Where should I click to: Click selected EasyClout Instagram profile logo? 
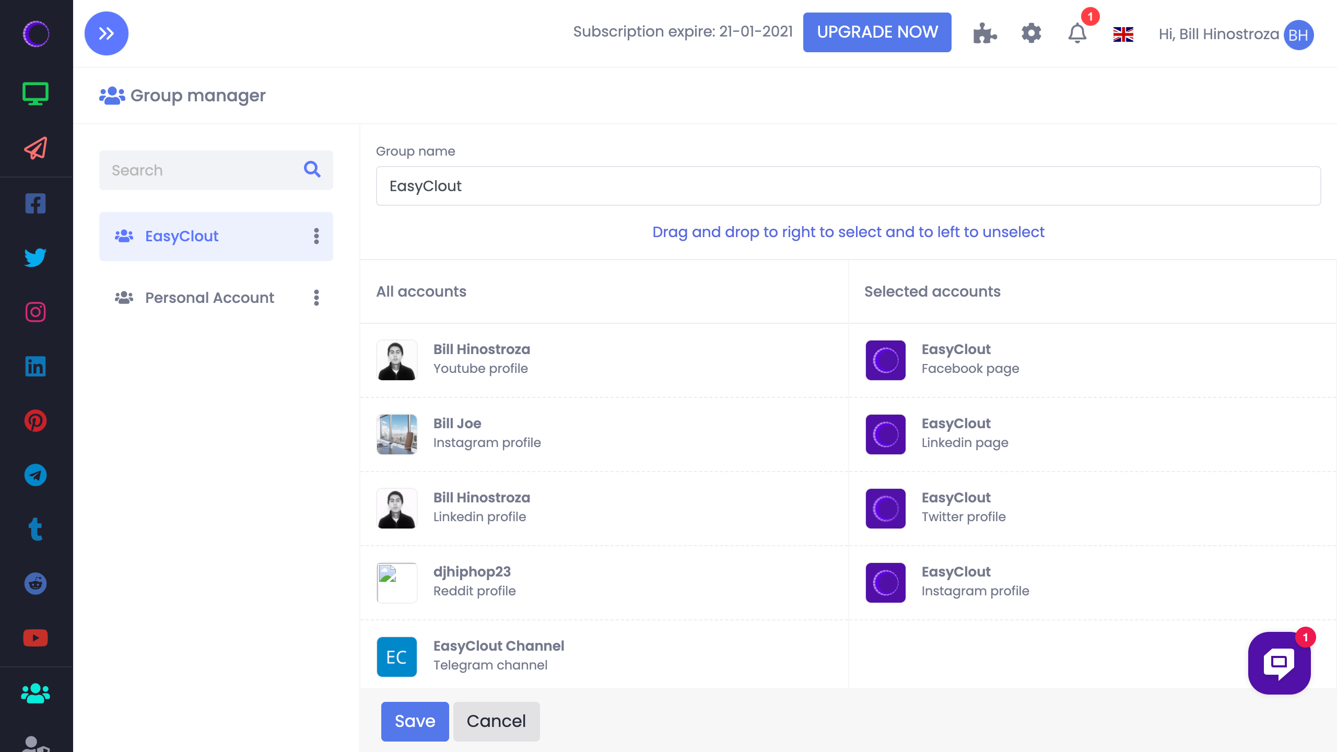click(886, 583)
